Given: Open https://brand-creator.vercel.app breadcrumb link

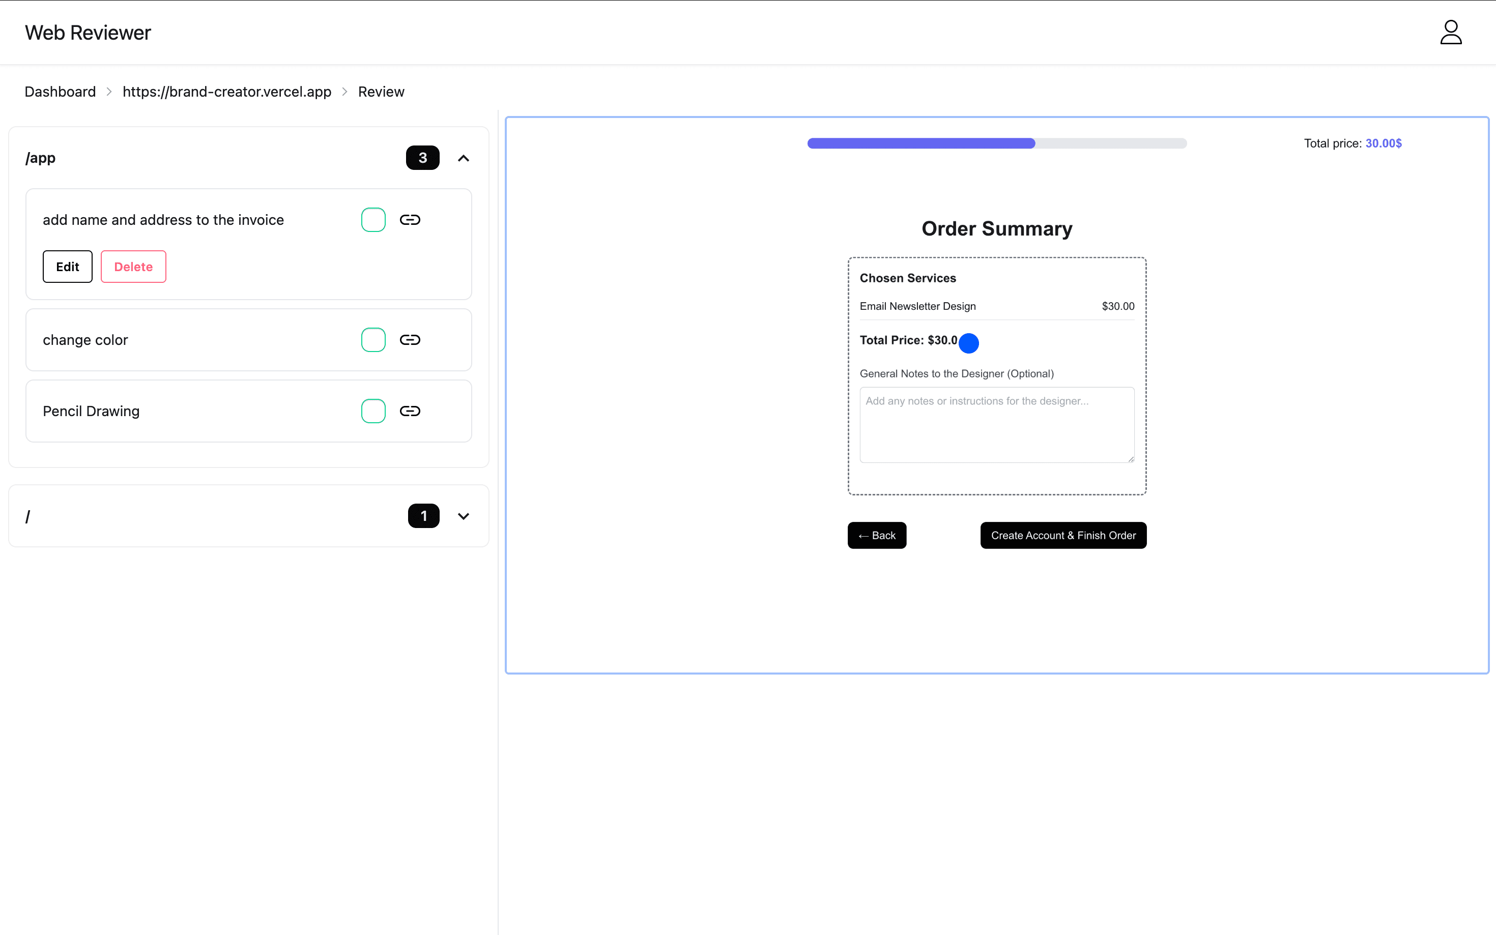Looking at the screenshot, I should (226, 92).
